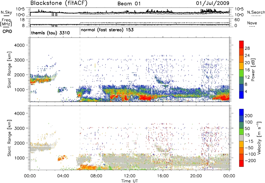265x183 pixels.
Task: Click the orange velocity patch near 07:00 UT
Action: [88, 167]
